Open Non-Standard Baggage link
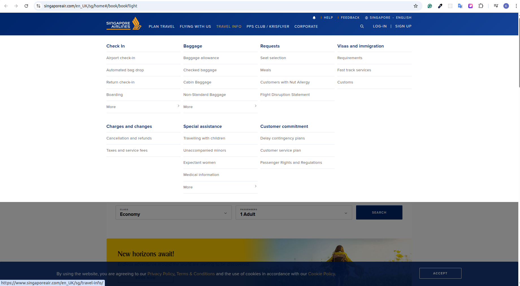 [x=204, y=95]
